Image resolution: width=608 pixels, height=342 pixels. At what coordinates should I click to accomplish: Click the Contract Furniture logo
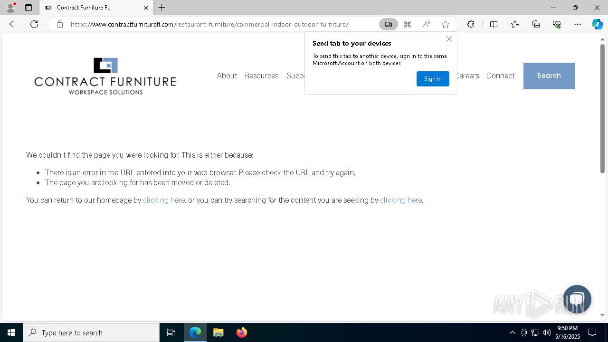pos(105,76)
